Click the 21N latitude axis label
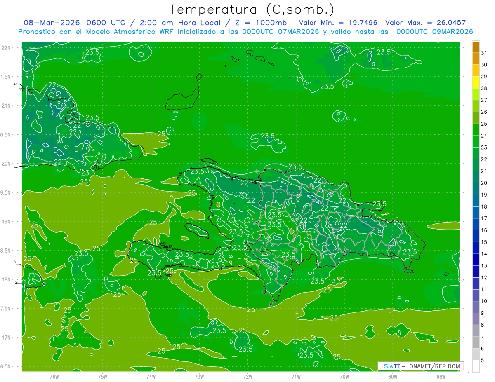 7,105
